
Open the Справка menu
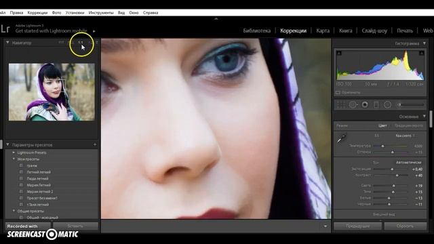151,13
